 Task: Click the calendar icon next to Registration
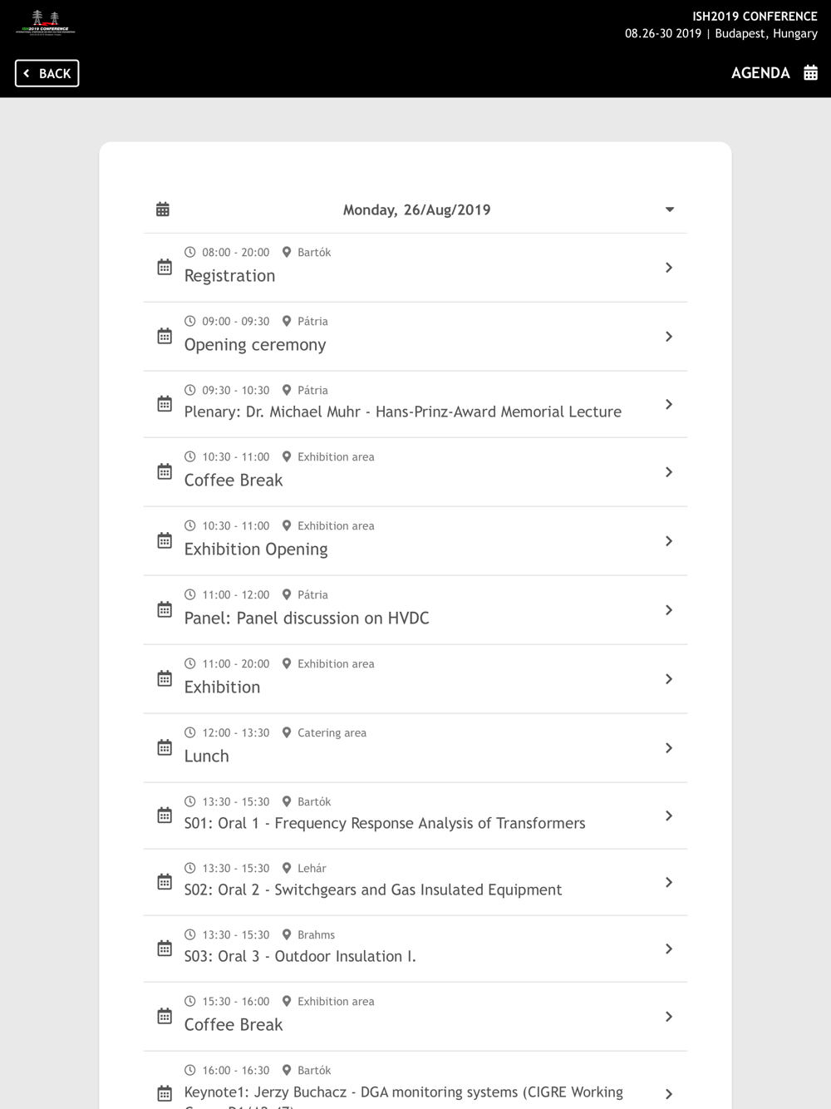pyautogui.click(x=165, y=268)
